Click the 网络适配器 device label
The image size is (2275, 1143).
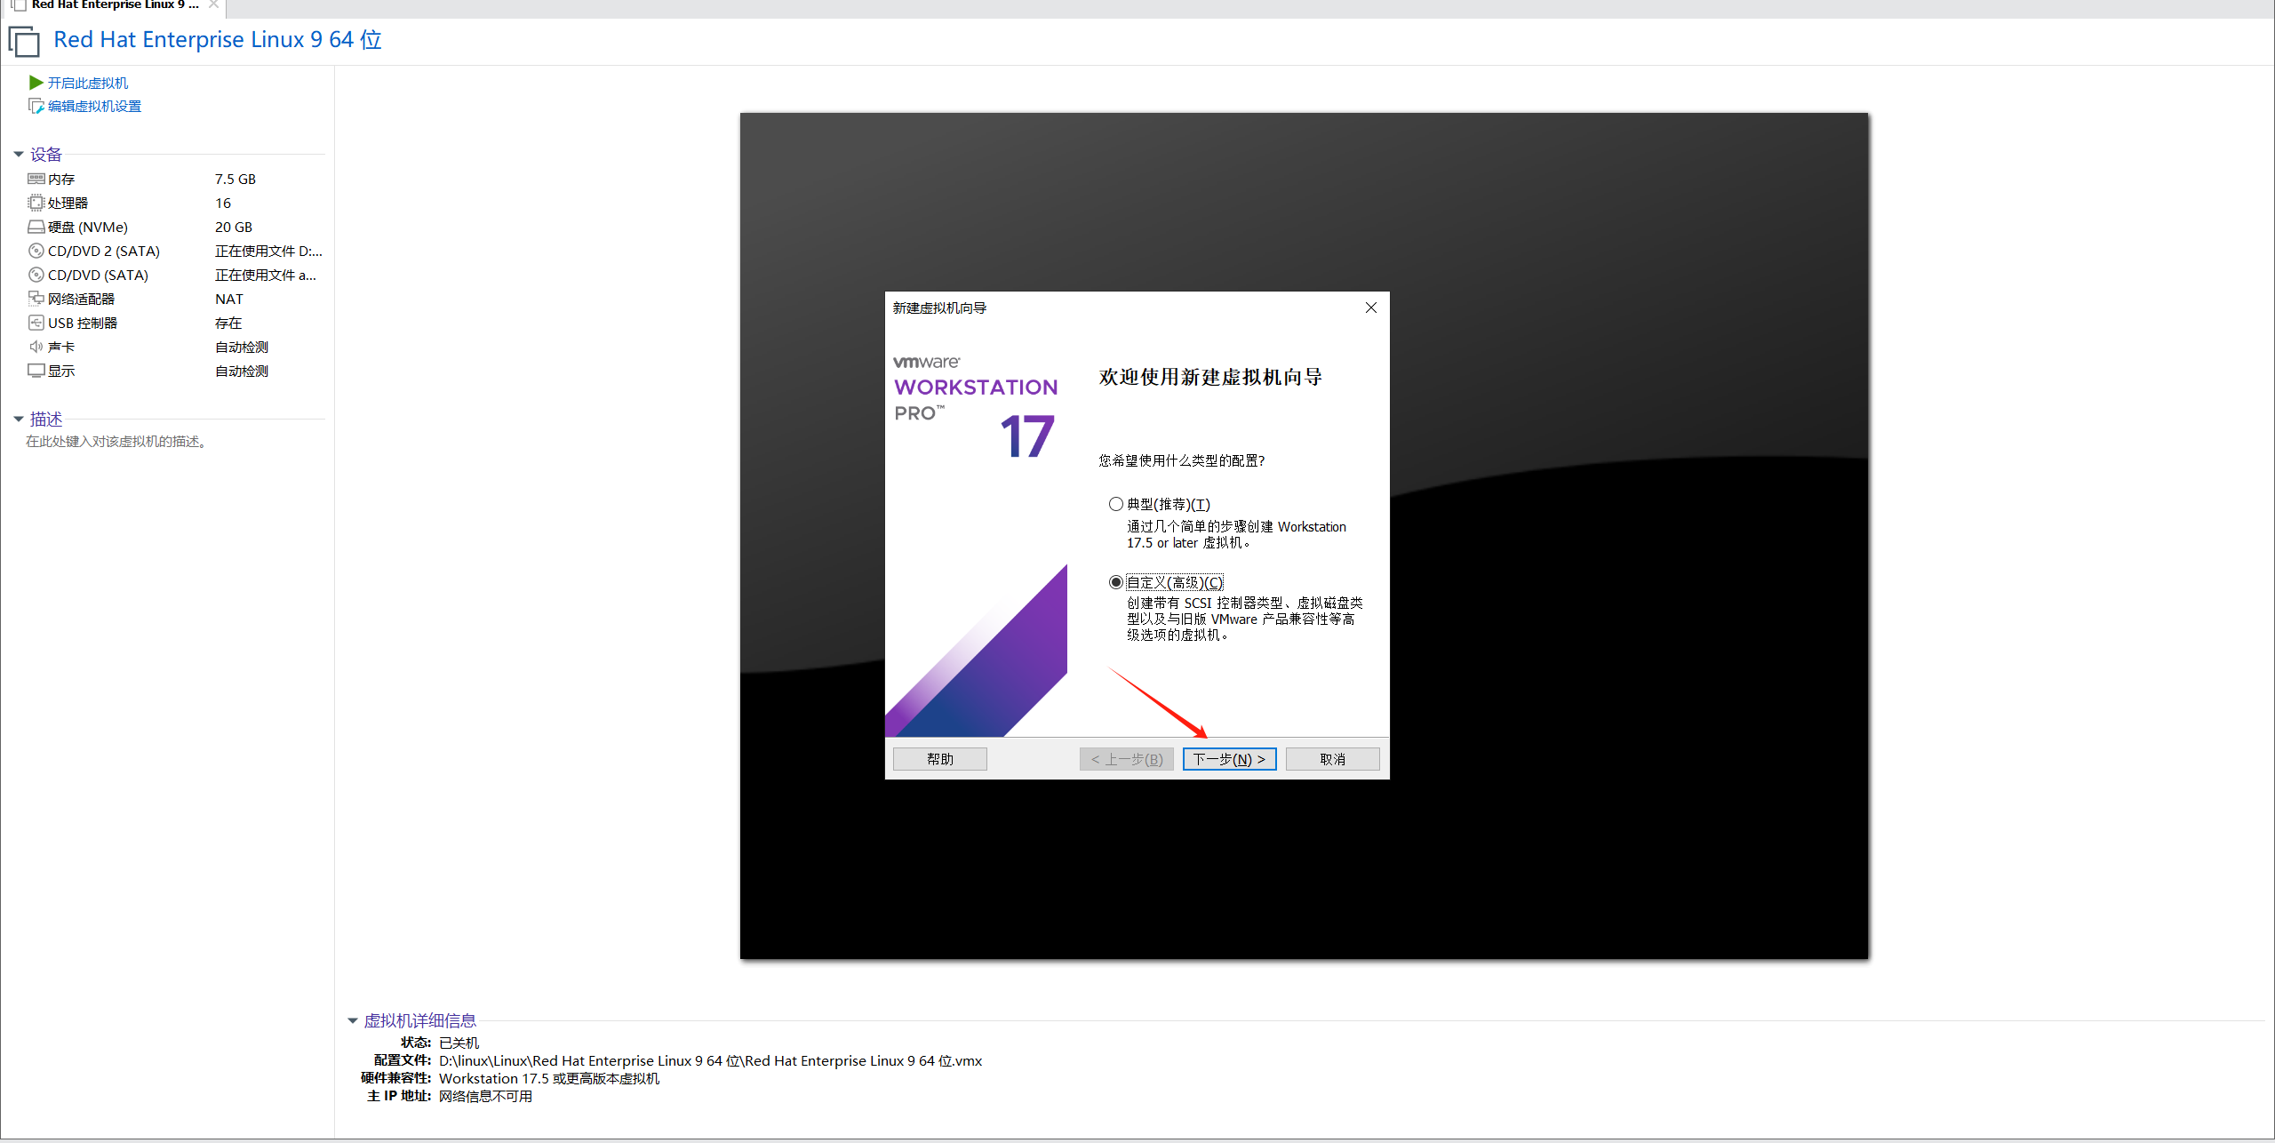tap(81, 299)
